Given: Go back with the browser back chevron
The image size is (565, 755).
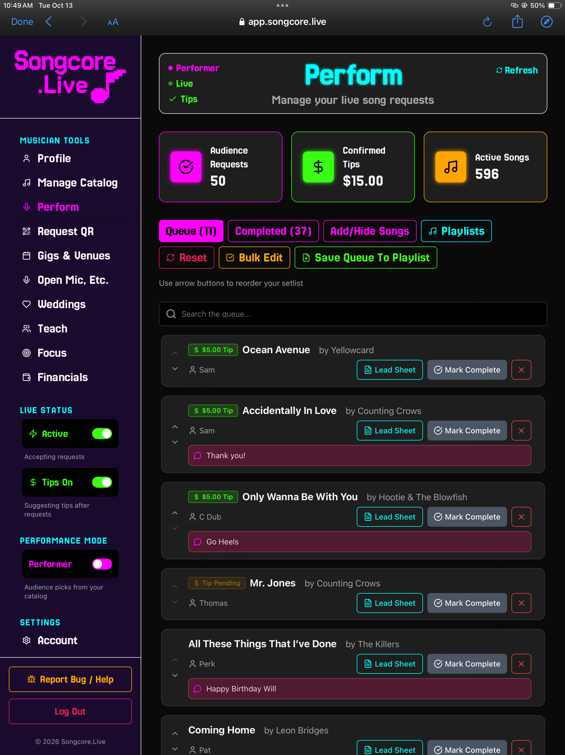Looking at the screenshot, I should 49,22.
